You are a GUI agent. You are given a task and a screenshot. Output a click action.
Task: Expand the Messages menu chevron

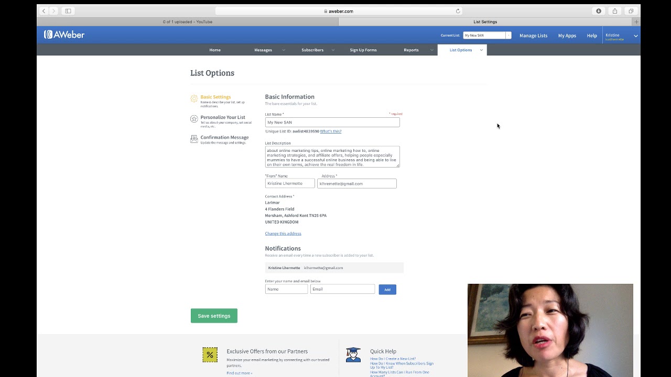284,50
